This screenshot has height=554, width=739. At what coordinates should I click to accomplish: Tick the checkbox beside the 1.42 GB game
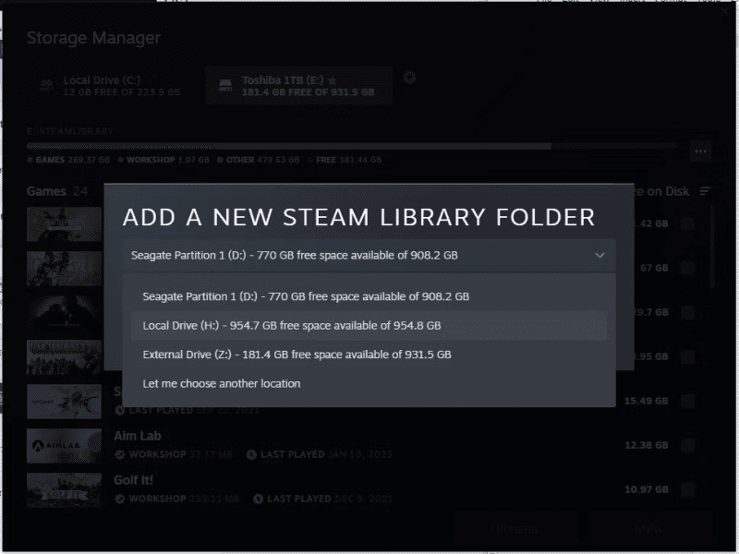[x=687, y=223]
